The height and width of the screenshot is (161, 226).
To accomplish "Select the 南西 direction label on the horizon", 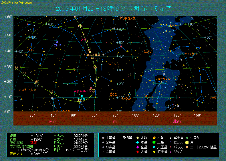I will (53, 121).
